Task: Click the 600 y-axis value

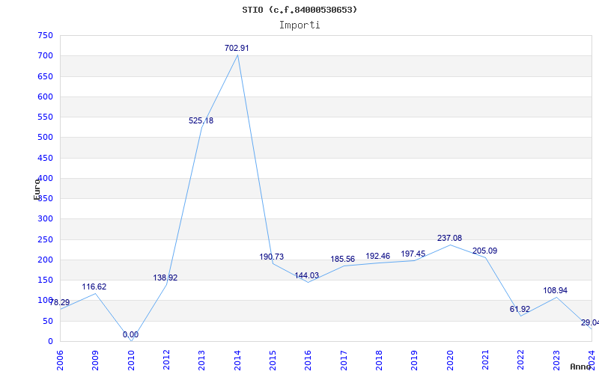Action: [45, 97]
